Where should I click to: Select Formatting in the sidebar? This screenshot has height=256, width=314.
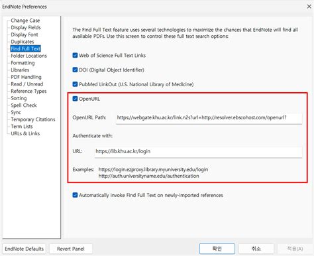coord(23,63)
